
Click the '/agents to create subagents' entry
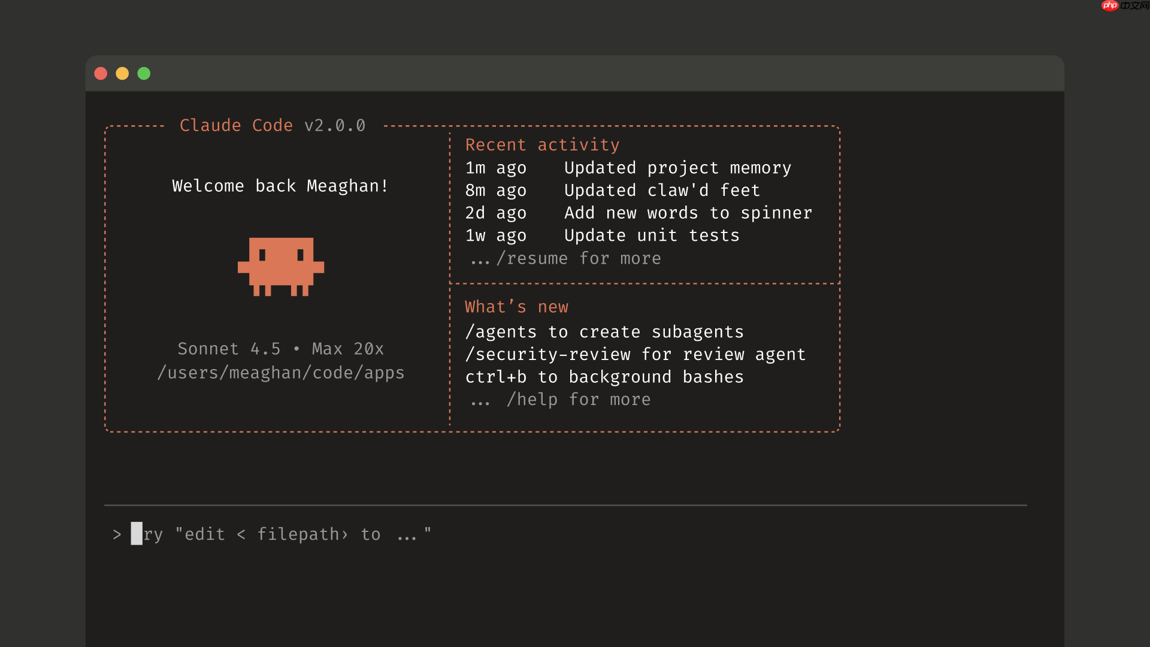(604, 331)
